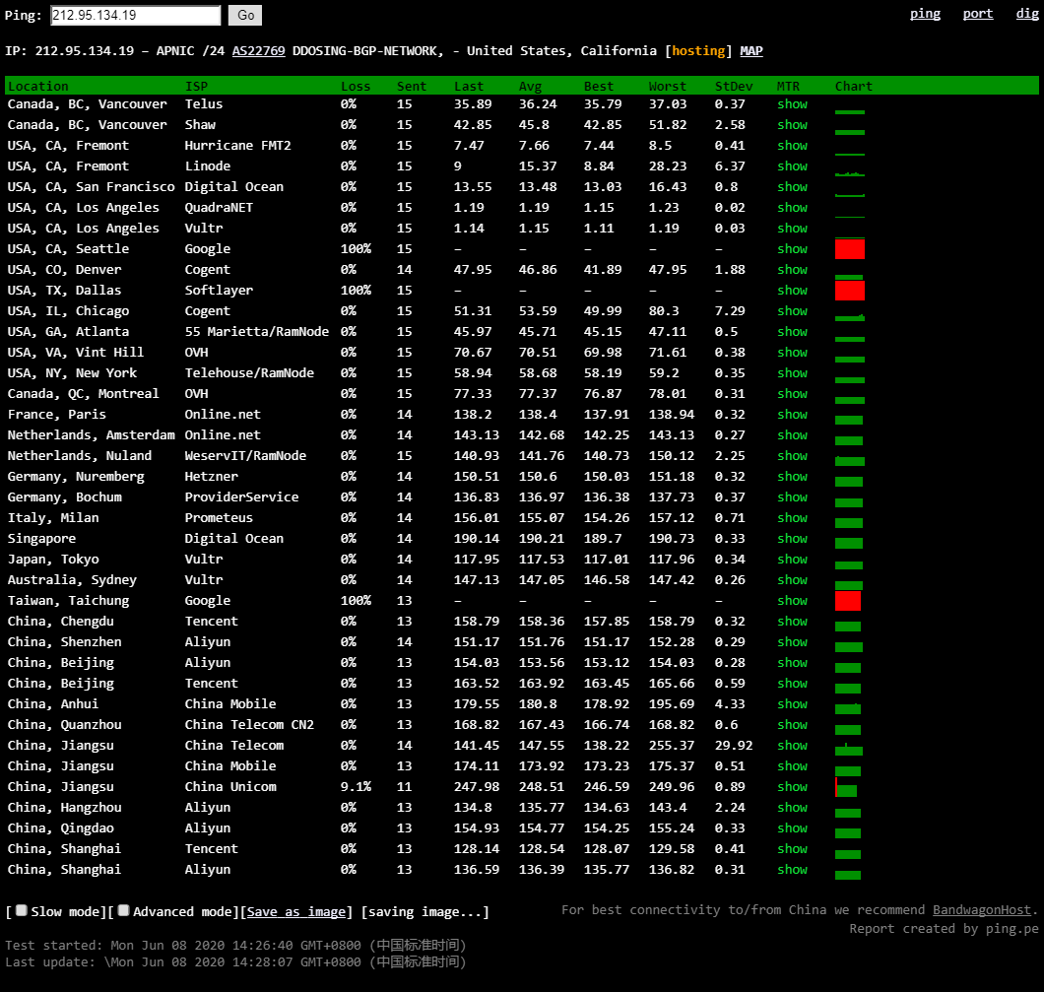This screenshot has height=992, width=1044.
Task: Show MTR for Jiangsu China Unicom row
Action: coord(792,786)
